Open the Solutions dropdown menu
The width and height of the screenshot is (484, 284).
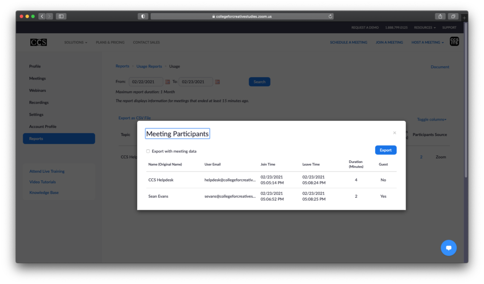(x=76, y=42)
